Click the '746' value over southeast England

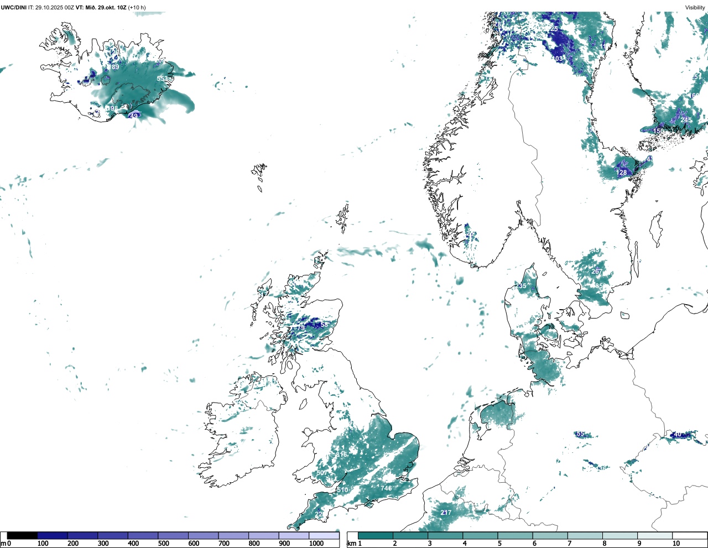[x=386, y=488]
